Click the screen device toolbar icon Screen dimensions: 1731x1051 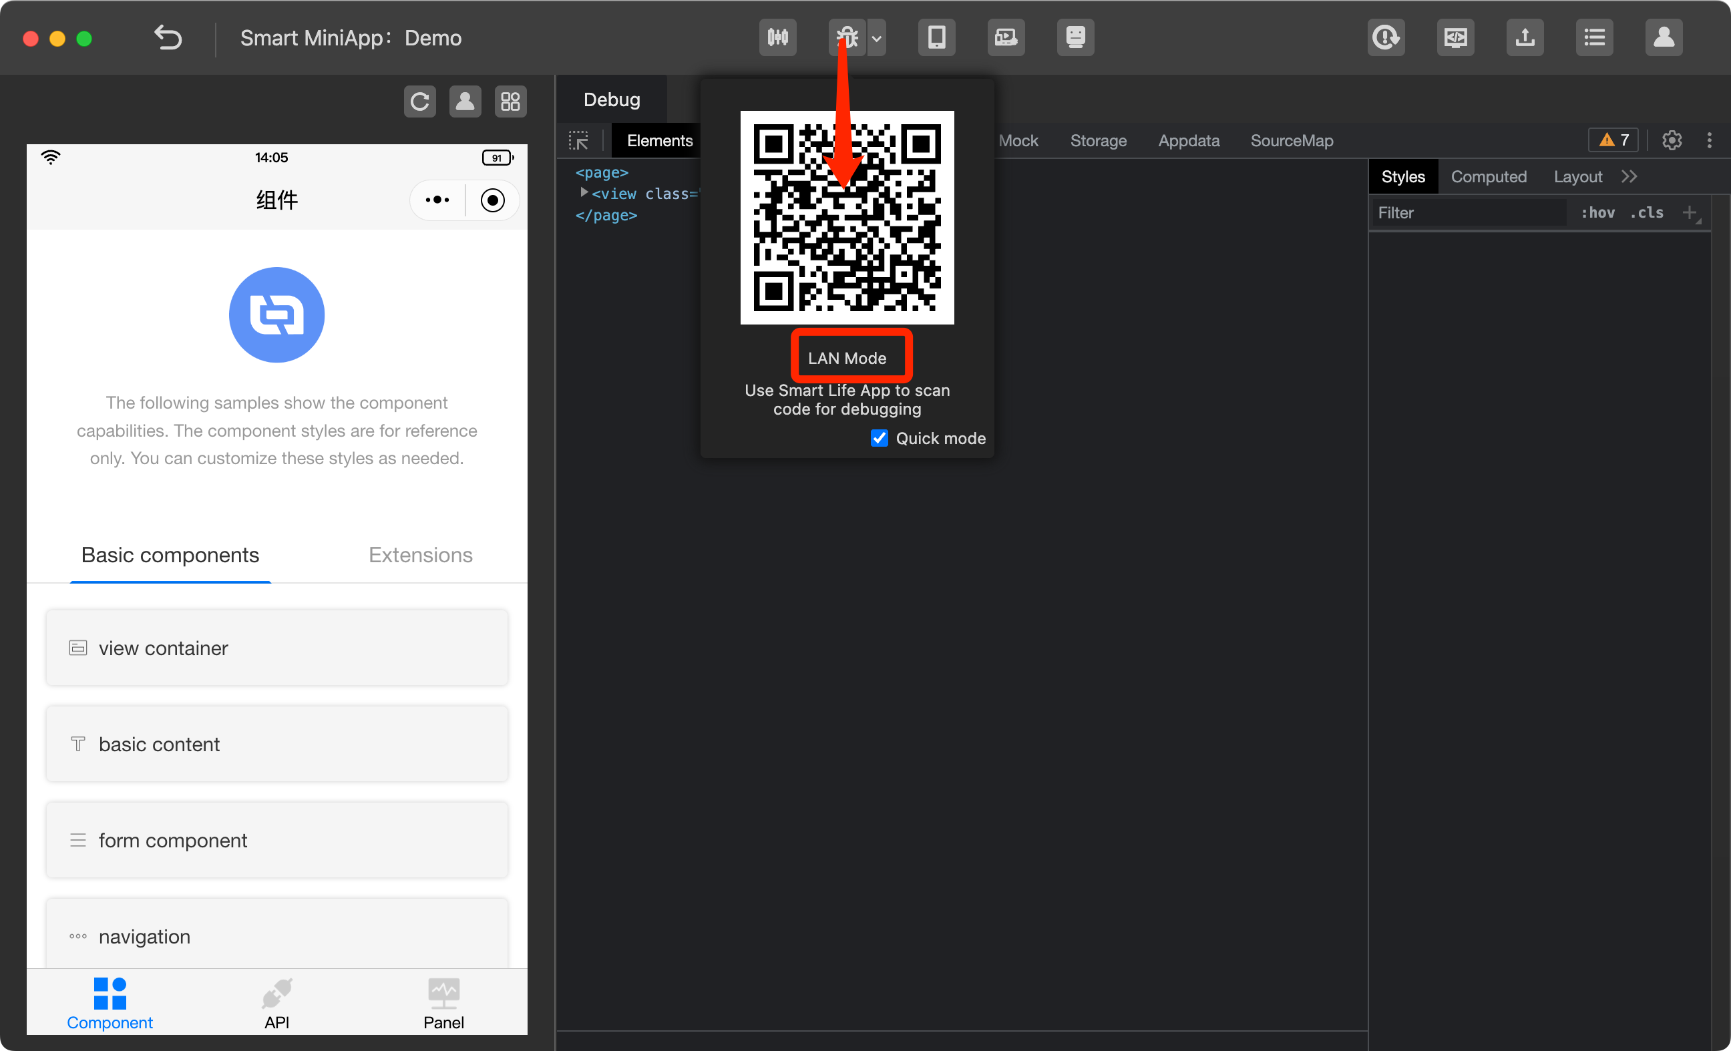[1006, 37]
